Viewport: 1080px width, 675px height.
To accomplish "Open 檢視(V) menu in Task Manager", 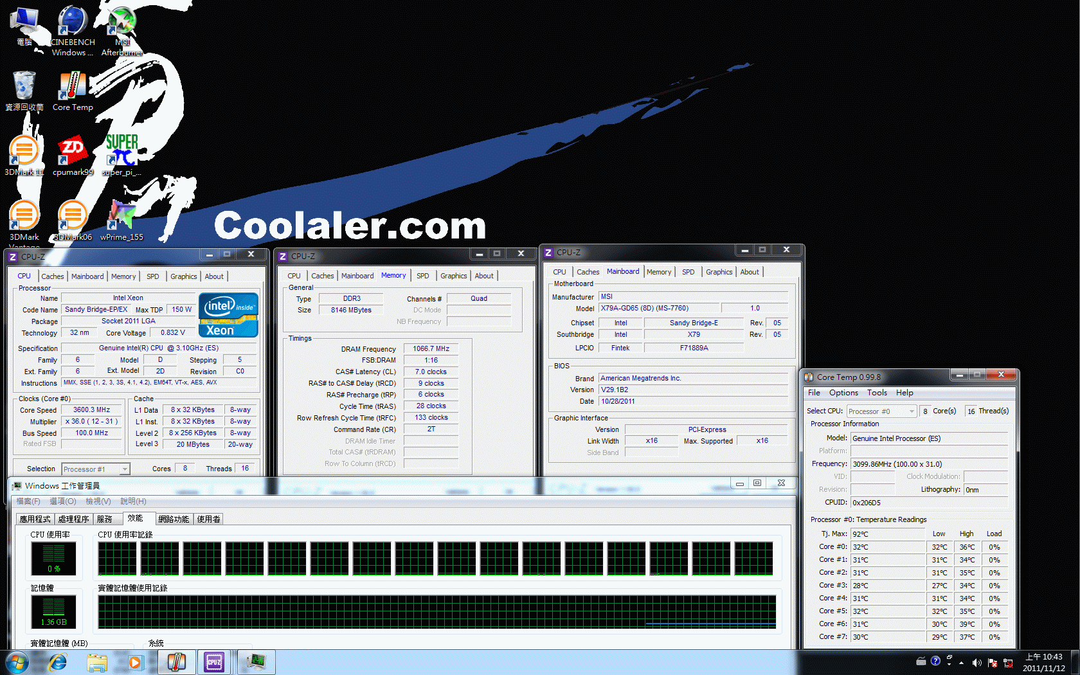I will [x=98, y=501].
